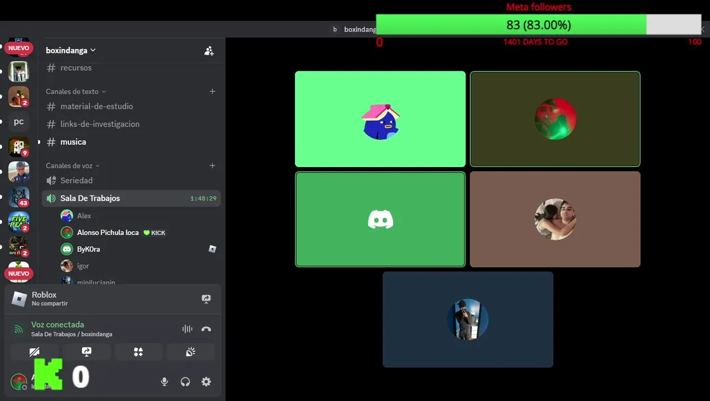The height and width of the screenshot is (401, 710).
Task: Open the Five Peaks server icon
Action: pos(19,222)
